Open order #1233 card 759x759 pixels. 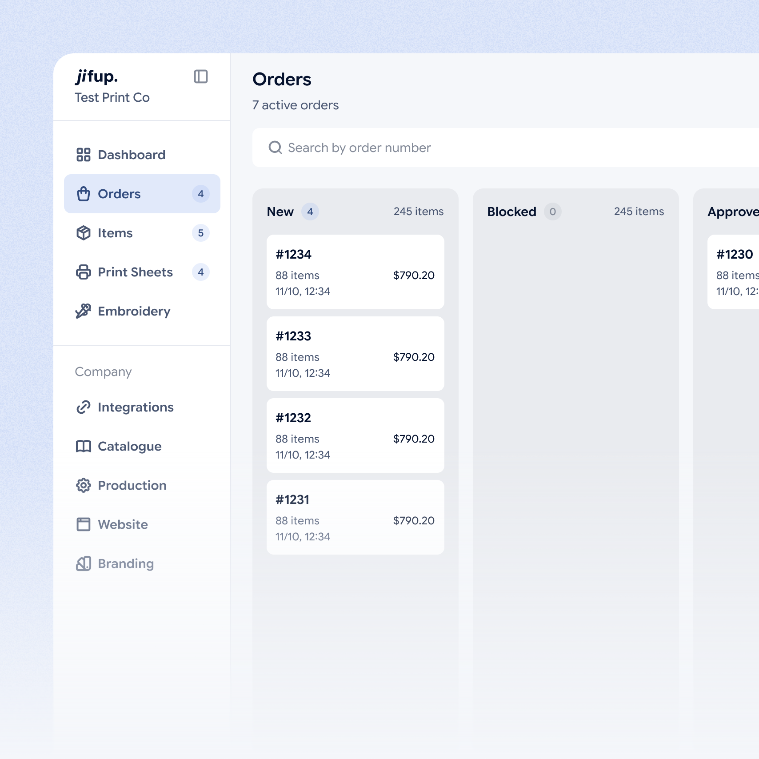pos(356,354)
